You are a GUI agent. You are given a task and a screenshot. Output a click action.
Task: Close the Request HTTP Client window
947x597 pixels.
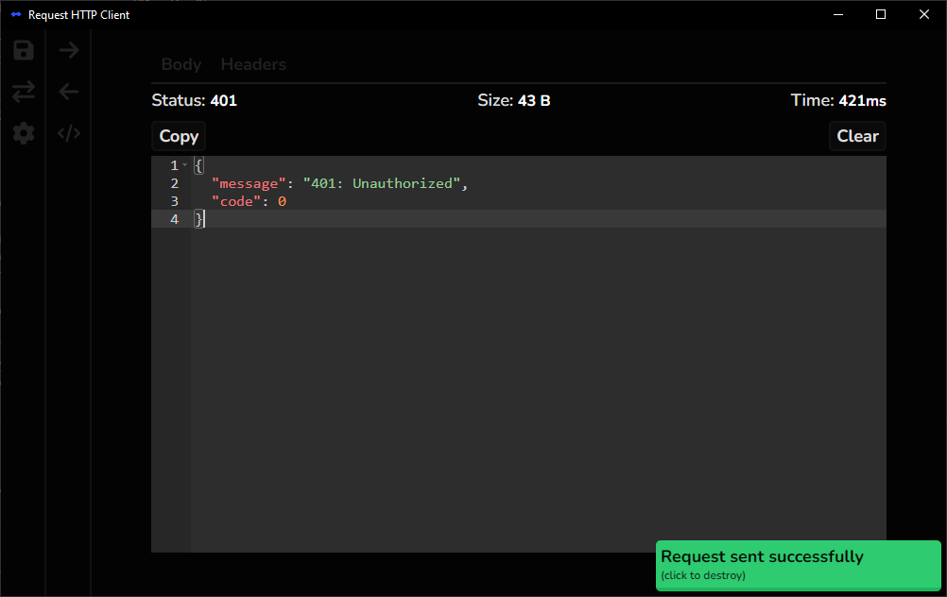point(924,14)
